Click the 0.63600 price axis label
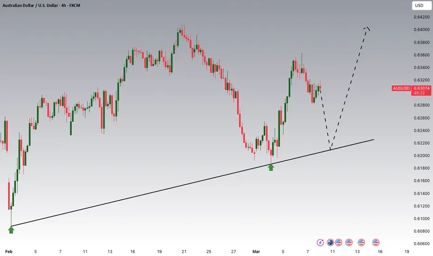 click(x=421, y=55)
